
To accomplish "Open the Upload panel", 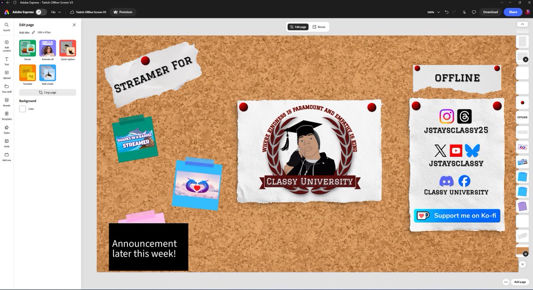I will [7, 74].
